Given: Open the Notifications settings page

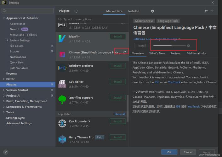Looking at the screenshot, I should click(18, 57).
